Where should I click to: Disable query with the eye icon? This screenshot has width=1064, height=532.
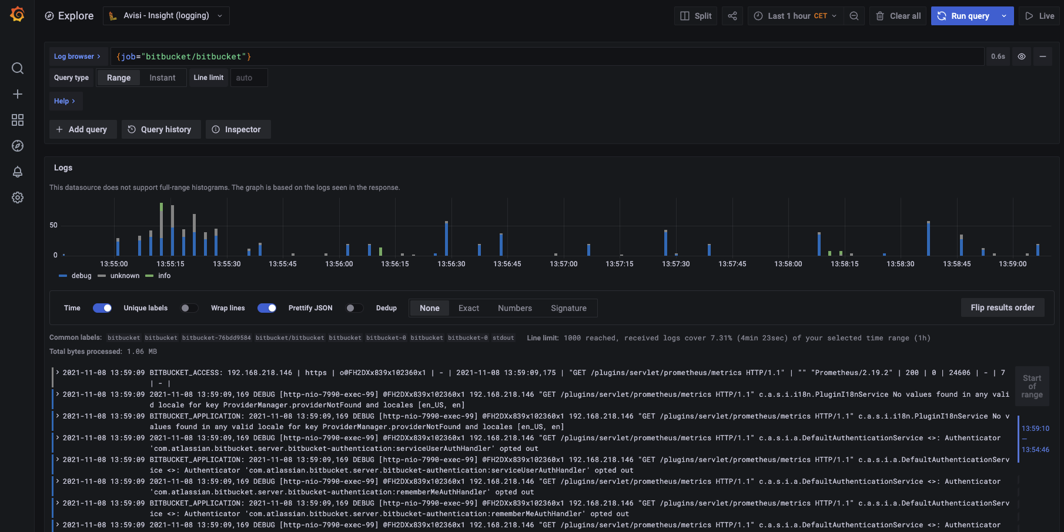click(x=1022, y=56)
